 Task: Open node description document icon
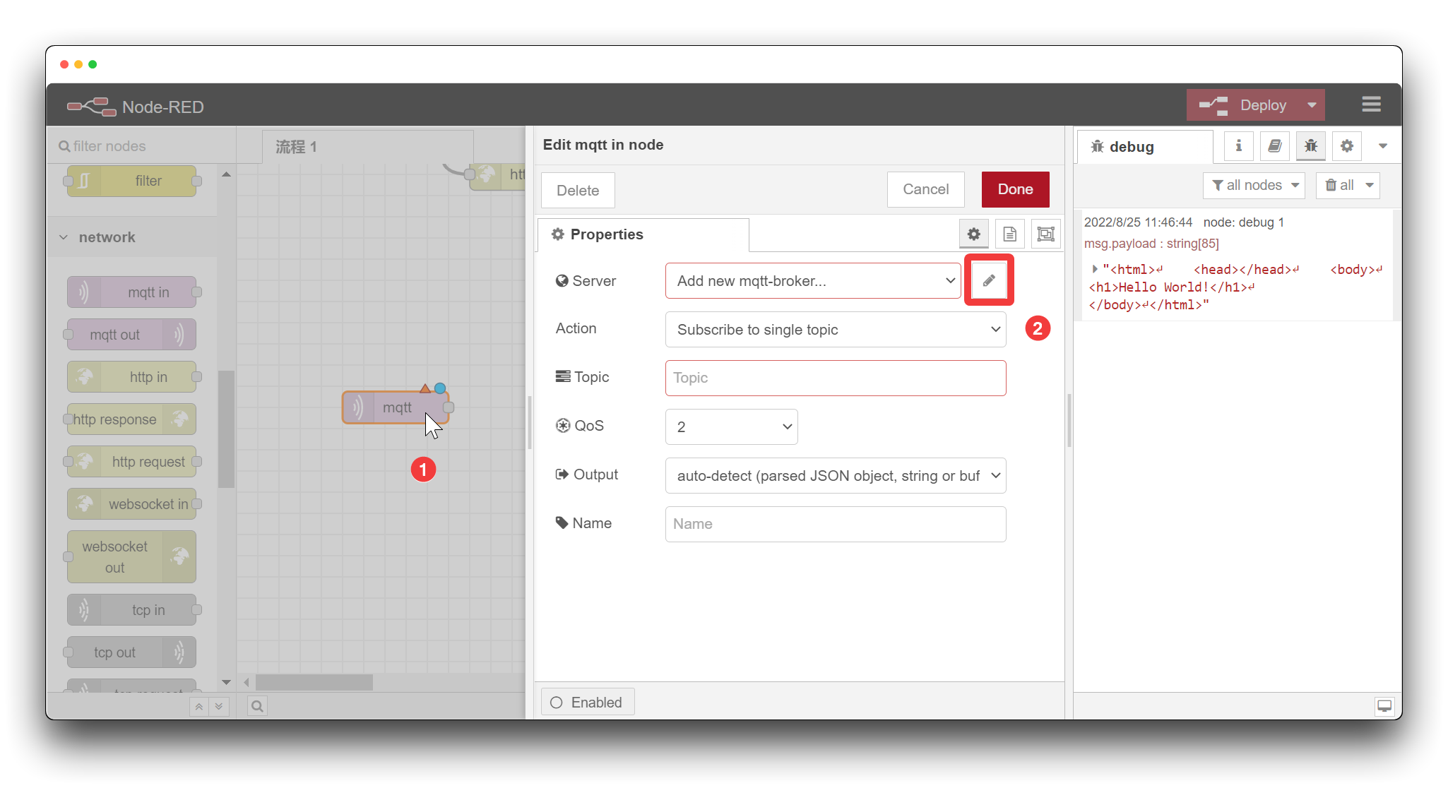[x=1010, y=234]
